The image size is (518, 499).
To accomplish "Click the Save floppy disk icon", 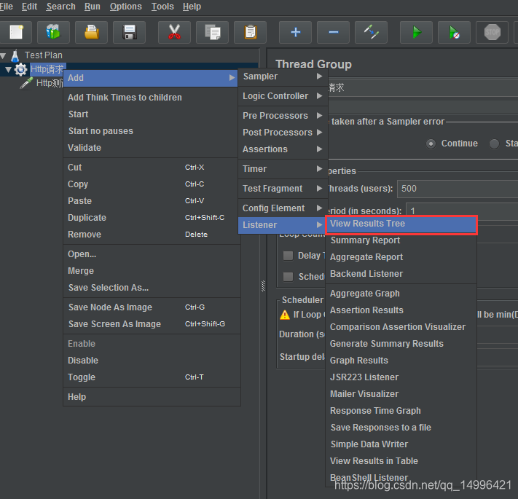I will tap(129, 32).
